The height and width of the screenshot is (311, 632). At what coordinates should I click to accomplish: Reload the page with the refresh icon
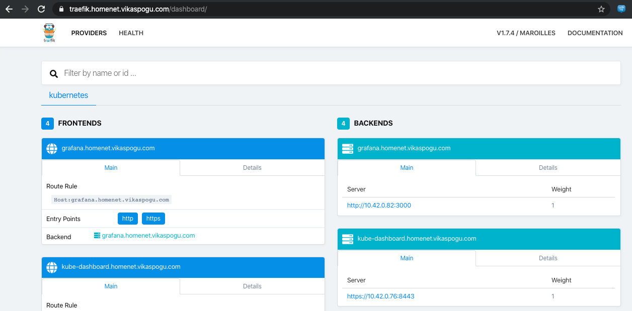click(41, 9)
